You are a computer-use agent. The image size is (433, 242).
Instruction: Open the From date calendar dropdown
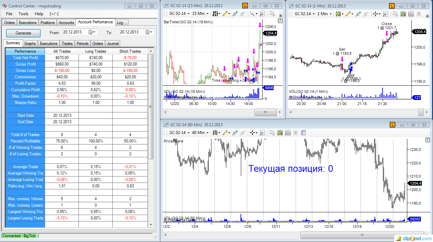[92, 32]
